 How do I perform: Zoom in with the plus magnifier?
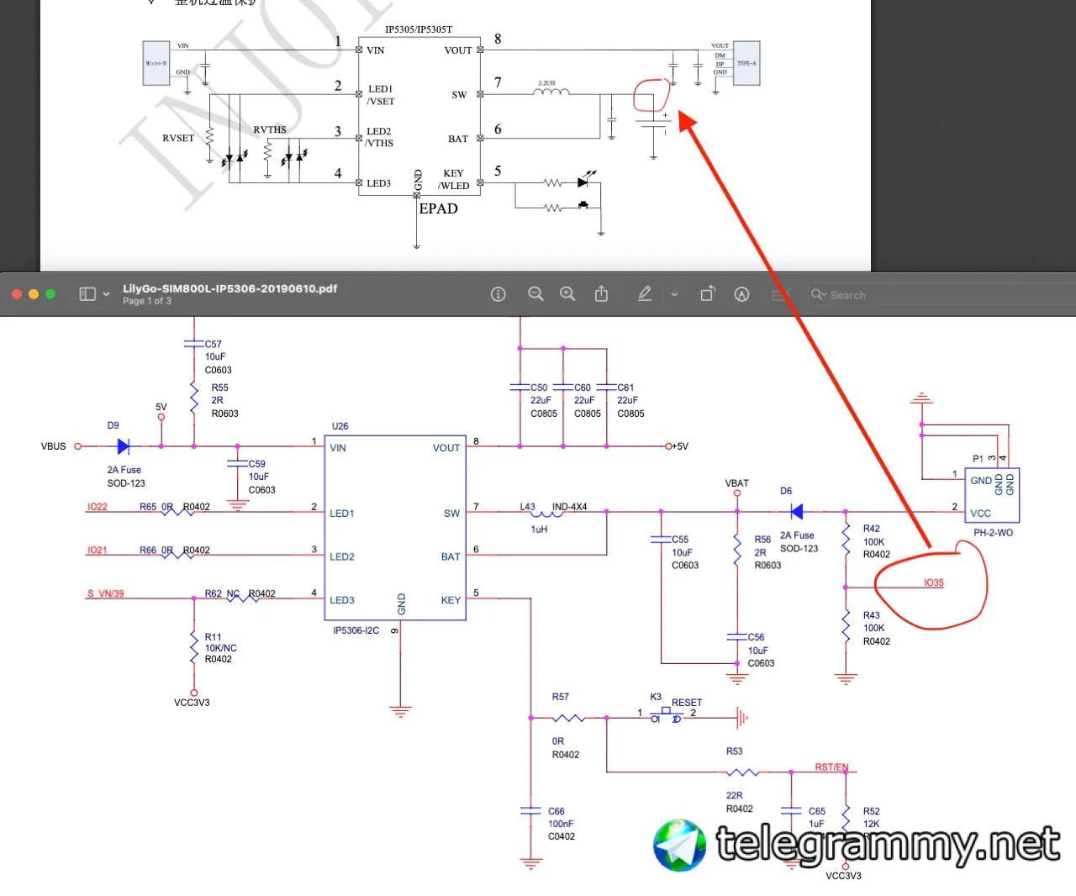click(x=568, y=294)
